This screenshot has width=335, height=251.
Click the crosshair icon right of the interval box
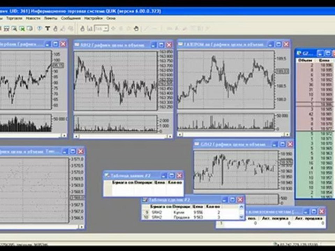[113, 28]
